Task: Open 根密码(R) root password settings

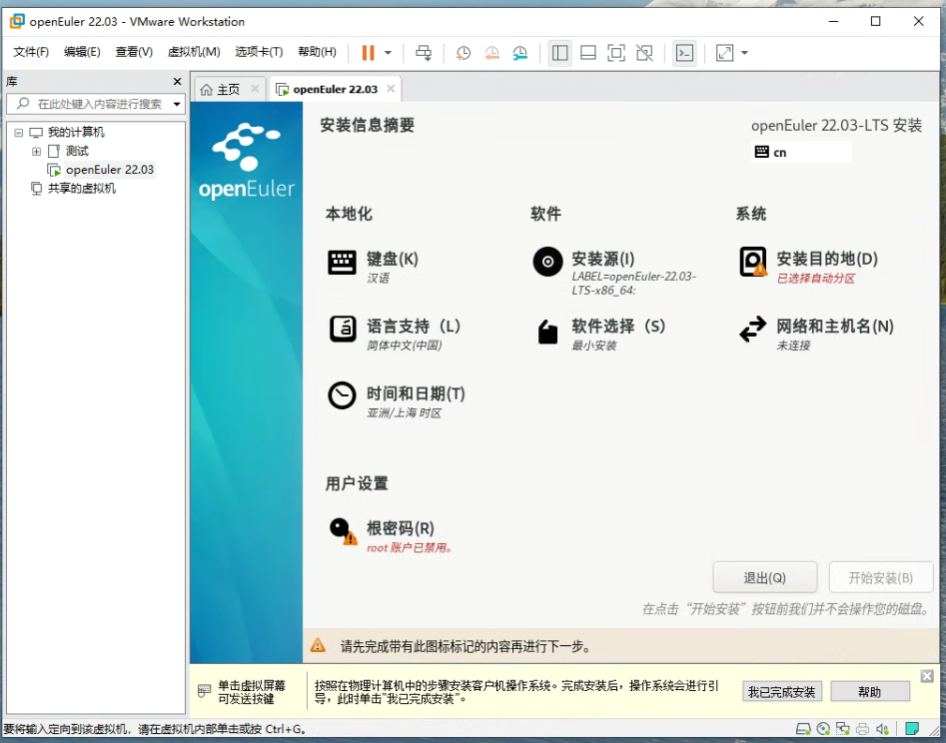Action: [x=391, y=535]
